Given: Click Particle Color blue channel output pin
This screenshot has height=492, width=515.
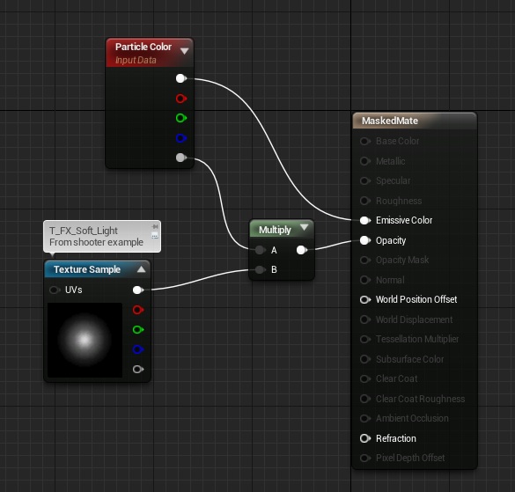Looking at the screenshot, I should tap(181, 138).
